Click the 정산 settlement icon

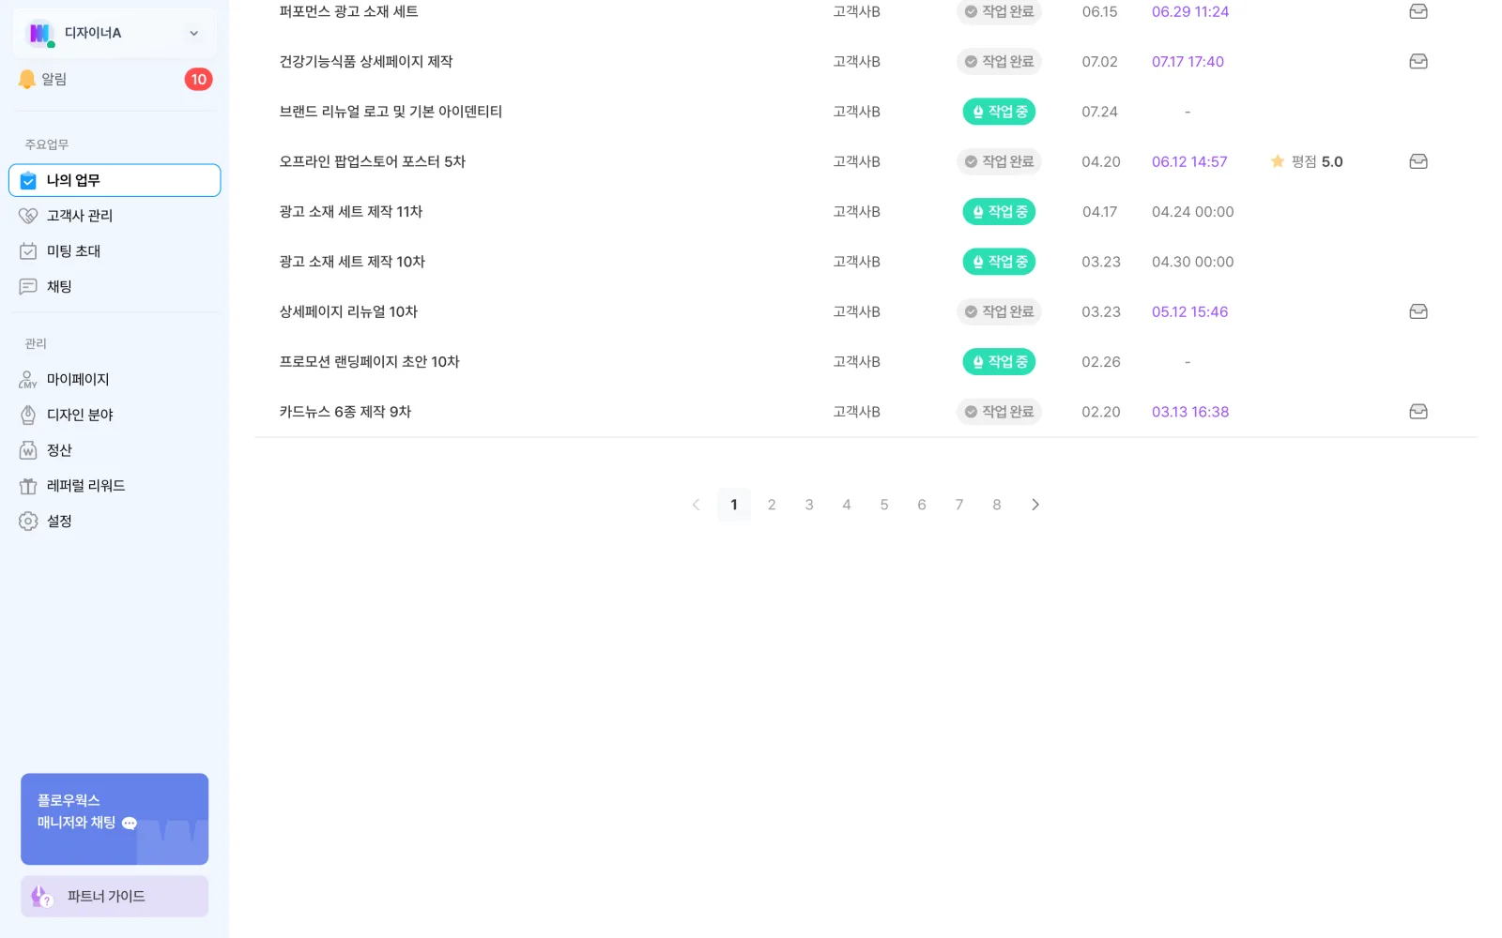click(28, 450)
